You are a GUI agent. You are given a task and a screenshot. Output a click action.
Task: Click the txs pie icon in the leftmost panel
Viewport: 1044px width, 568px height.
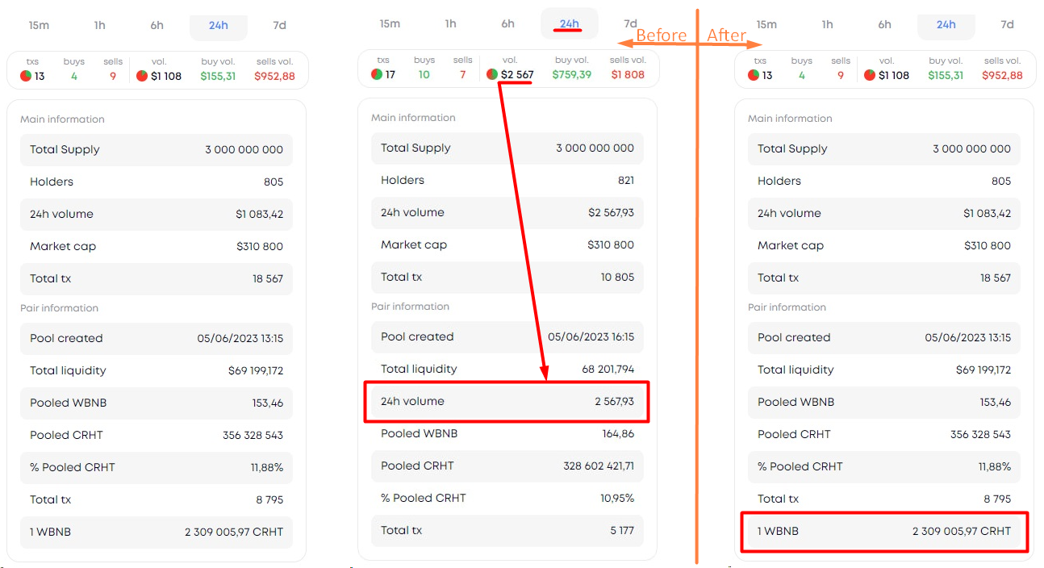26,76
